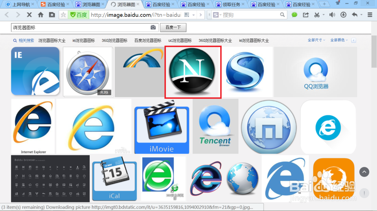This screenshot has height=211, width=377.
Task: Open the orange UC browser squirrel thumbnail
Action: [334, 179]
